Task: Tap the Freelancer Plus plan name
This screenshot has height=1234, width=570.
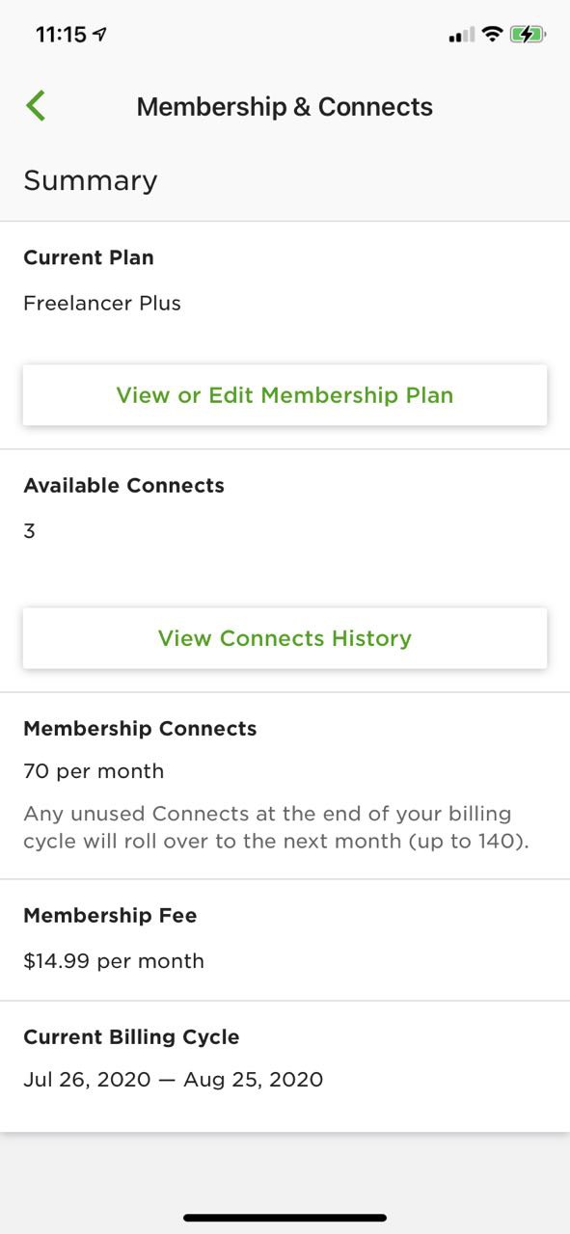Action: [x=102, y=303]
